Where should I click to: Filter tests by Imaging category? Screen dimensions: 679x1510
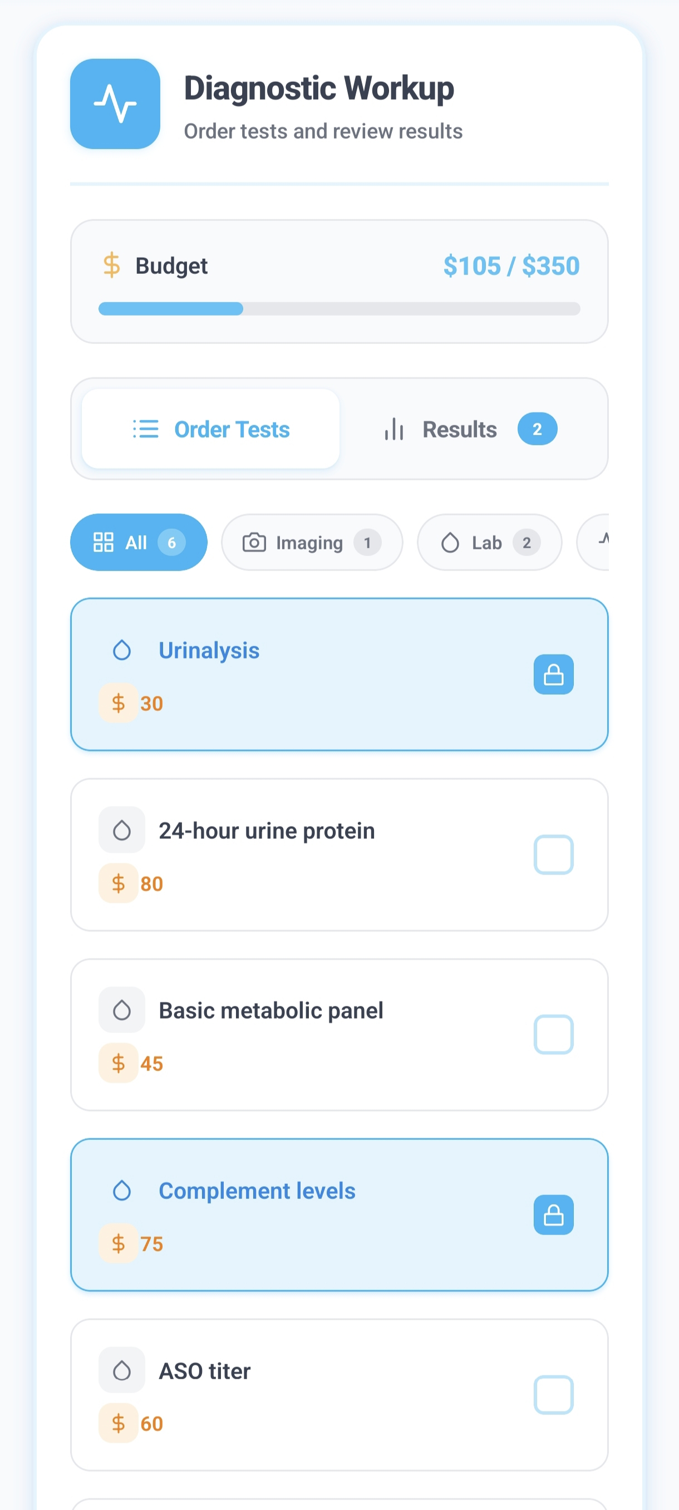(311, 543)
